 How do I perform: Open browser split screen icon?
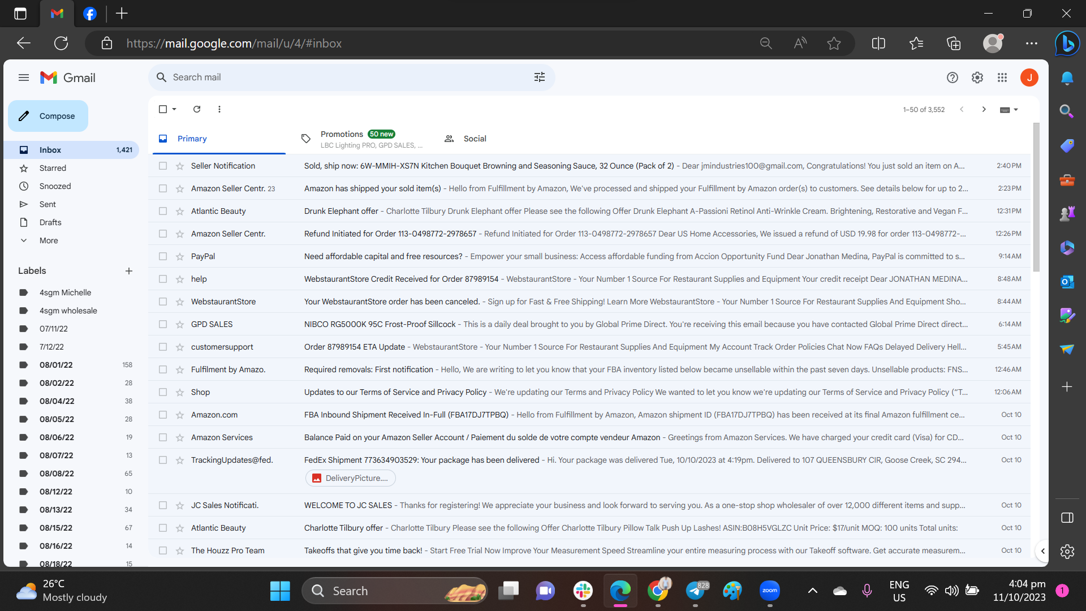click(x=878, y=44)
